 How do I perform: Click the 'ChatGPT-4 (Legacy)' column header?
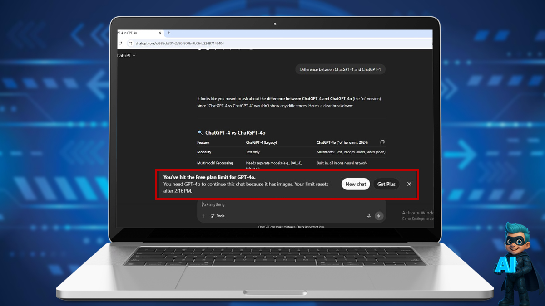point(262,142)
